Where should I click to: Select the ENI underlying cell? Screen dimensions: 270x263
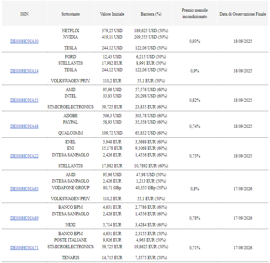pyautogui.click(x=70, y=148)
